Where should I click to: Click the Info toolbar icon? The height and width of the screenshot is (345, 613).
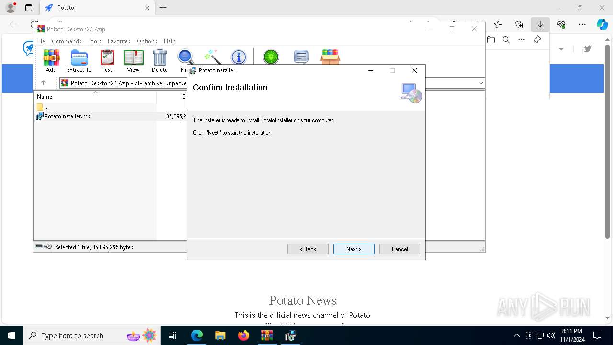click(x=238, y=57)
